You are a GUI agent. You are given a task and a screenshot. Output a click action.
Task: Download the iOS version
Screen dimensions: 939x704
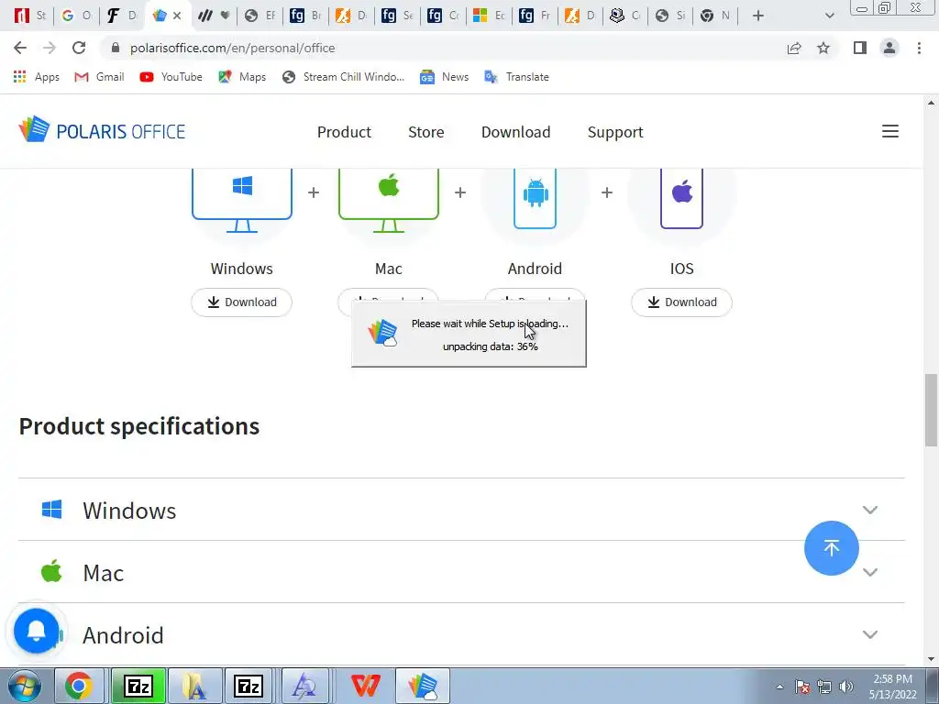[681, 302]
